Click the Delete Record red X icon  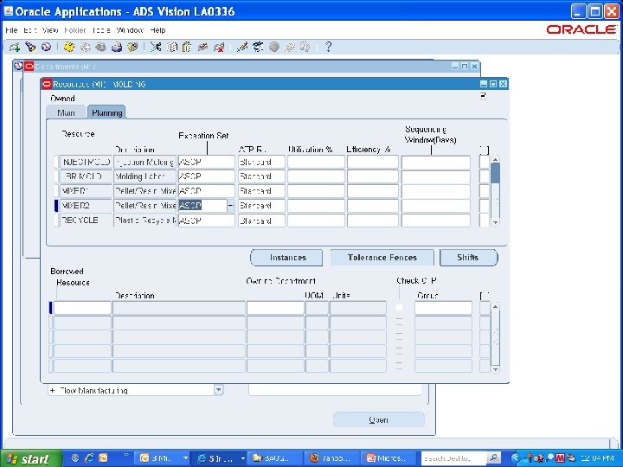coord(219,48)
